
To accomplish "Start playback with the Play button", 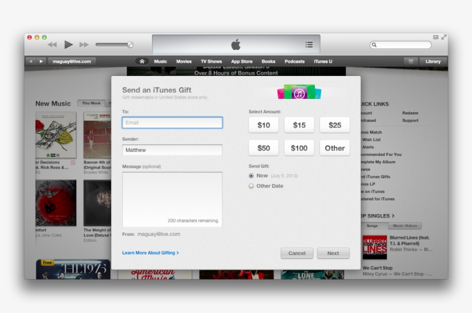I will pos(68,44).
